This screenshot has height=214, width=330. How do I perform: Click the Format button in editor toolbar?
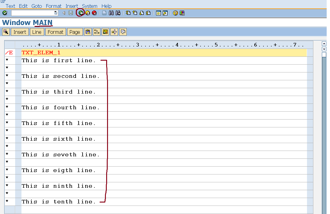click(56, 32)
